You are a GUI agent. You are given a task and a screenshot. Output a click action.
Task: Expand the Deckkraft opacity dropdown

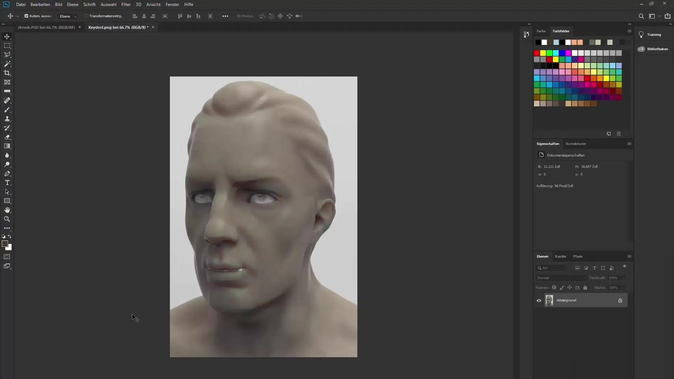point(623,278)
